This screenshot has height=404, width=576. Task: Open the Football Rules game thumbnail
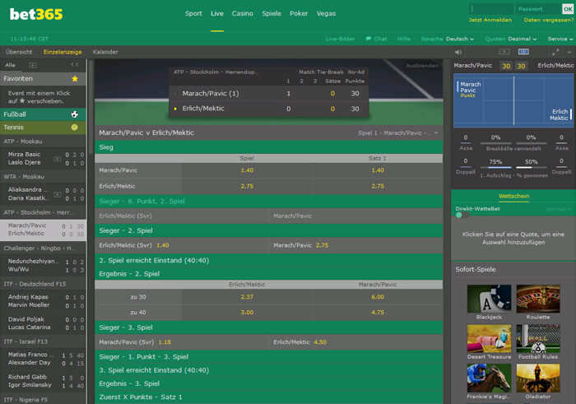(538, 338)
